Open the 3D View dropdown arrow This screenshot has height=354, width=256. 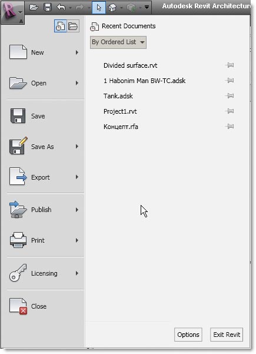point(121,8)
